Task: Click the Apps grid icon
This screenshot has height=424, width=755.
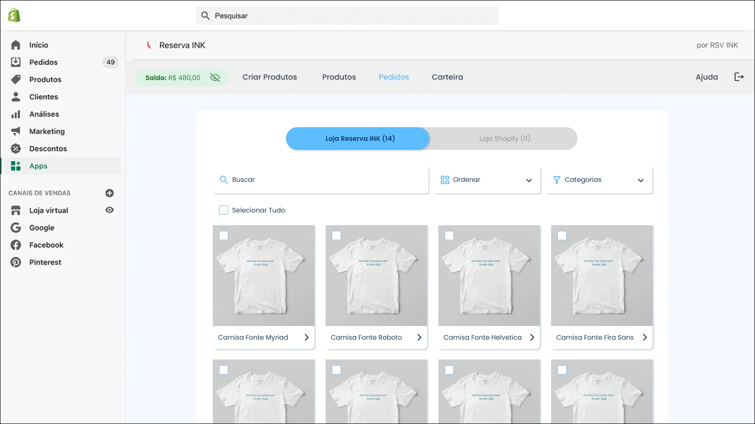Action: pyautogui.click(x=16, y=166)
